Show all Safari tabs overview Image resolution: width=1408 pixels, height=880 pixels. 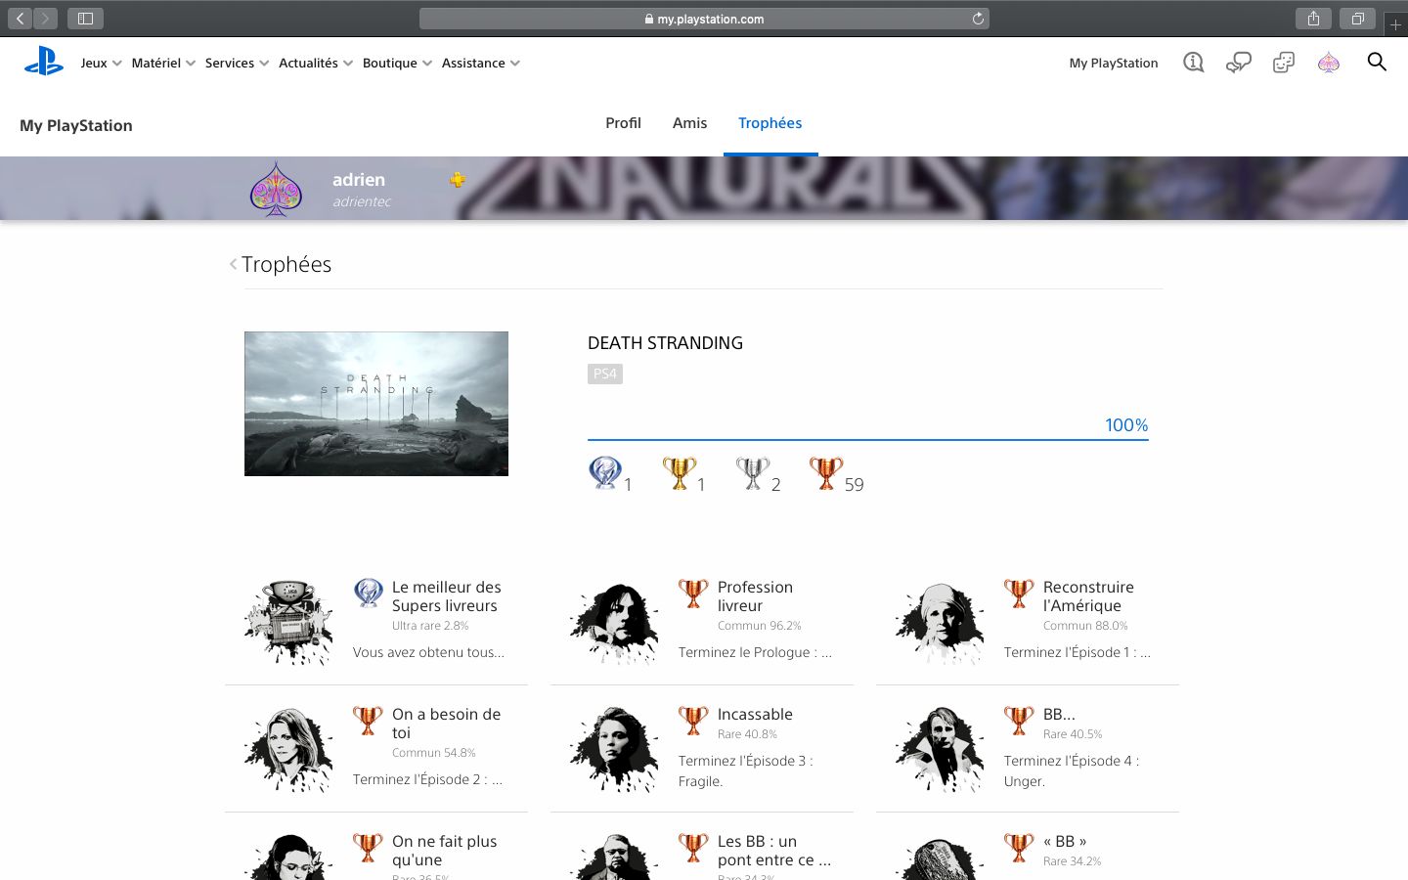(1357, 19)
